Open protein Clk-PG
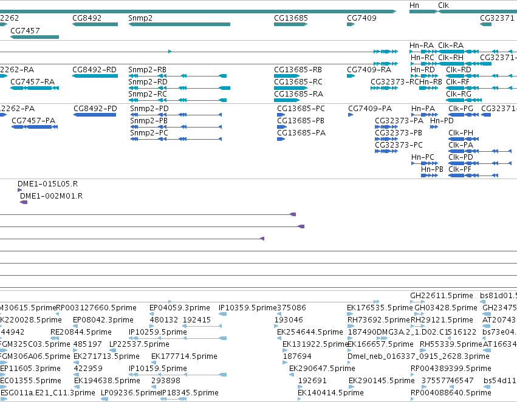Image resolution: width=517 pixels, height=402 pixels. pos(461,109)
